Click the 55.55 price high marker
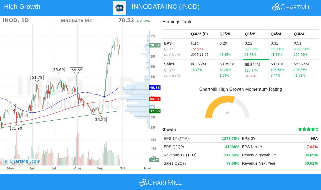The height and width of the screenshot is (190, 321). [x=77, y=70]
